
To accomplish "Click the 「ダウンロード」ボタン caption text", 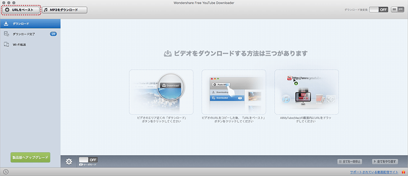I will (161, 120).
